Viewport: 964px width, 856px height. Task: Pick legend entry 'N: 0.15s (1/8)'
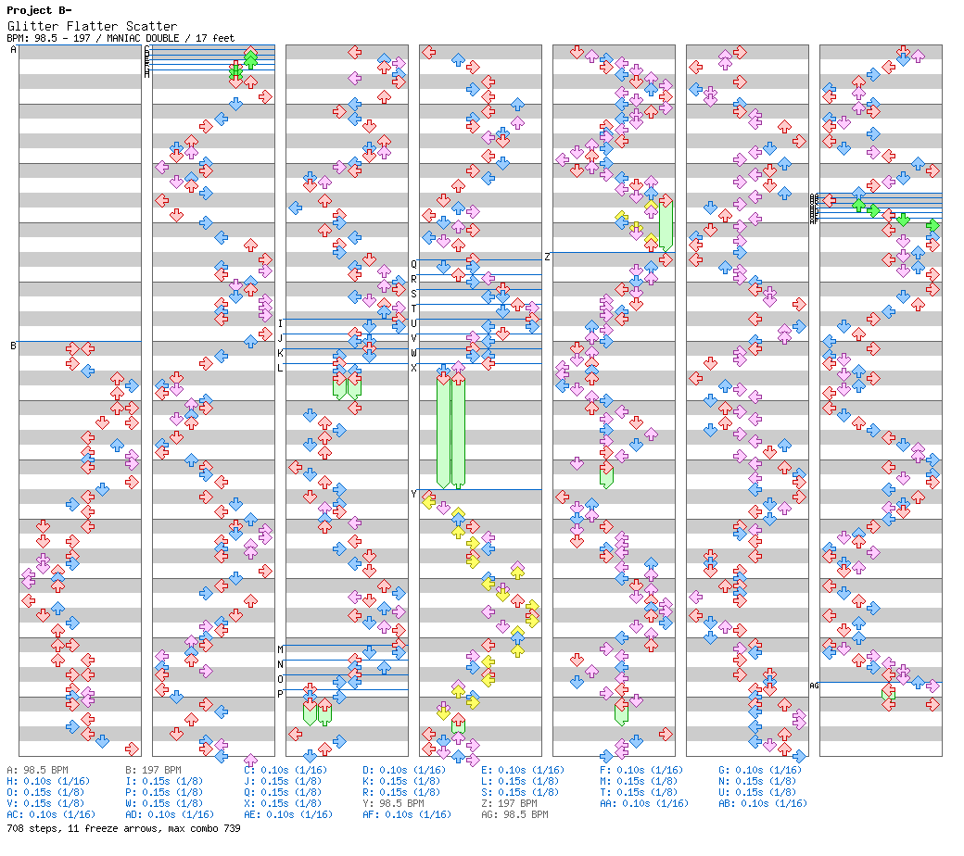pyautogui.click(x=757, y=781)
